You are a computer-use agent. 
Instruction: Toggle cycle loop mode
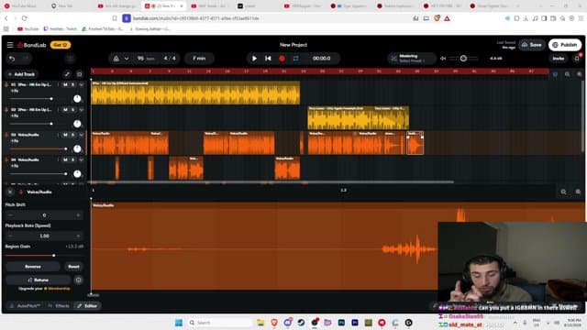(295, 59)
